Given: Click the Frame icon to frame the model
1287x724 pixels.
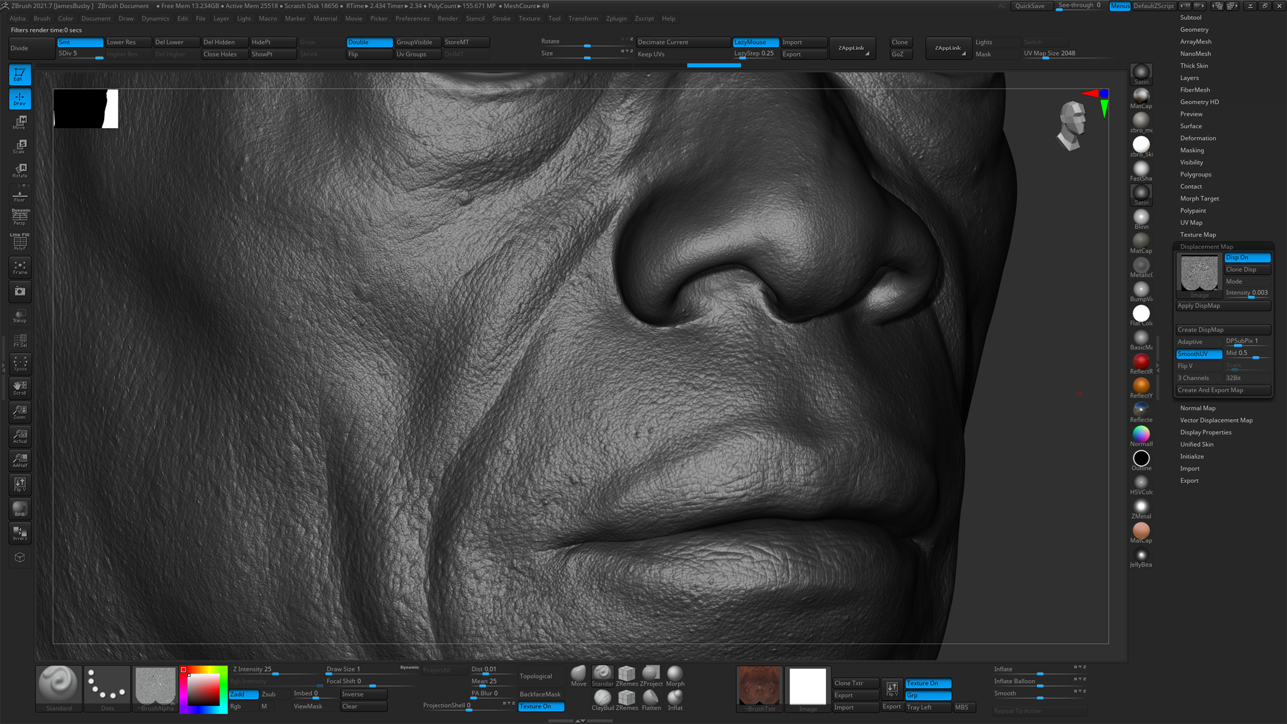Looking at the screenshot, I should [x=20, y=267].
